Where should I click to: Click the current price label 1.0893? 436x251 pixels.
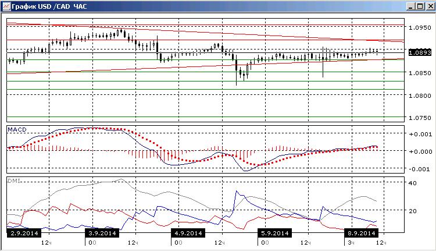point(420,52)
